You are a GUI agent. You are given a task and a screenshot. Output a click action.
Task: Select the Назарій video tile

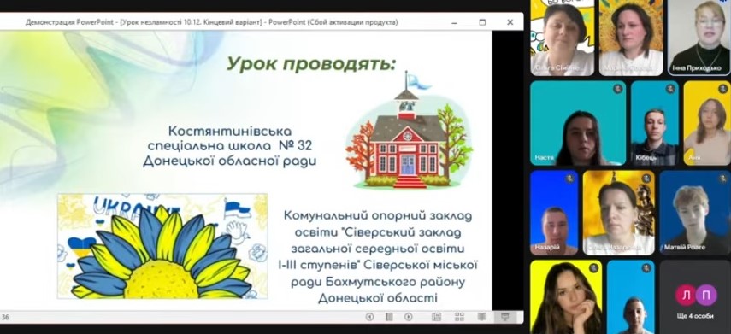(554, 213)
